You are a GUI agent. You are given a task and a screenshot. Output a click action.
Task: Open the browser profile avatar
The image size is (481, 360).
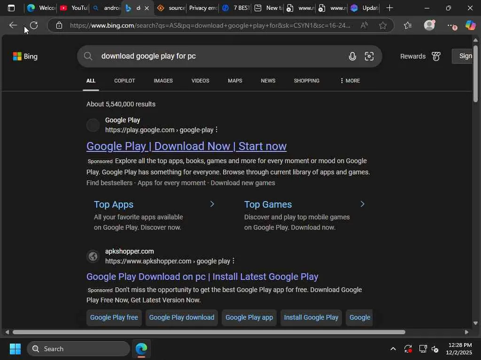click(429, 25)
